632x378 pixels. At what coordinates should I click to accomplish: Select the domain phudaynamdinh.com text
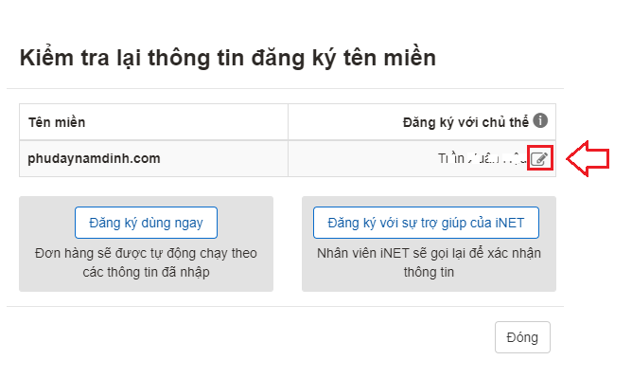(x=94, y=158)
